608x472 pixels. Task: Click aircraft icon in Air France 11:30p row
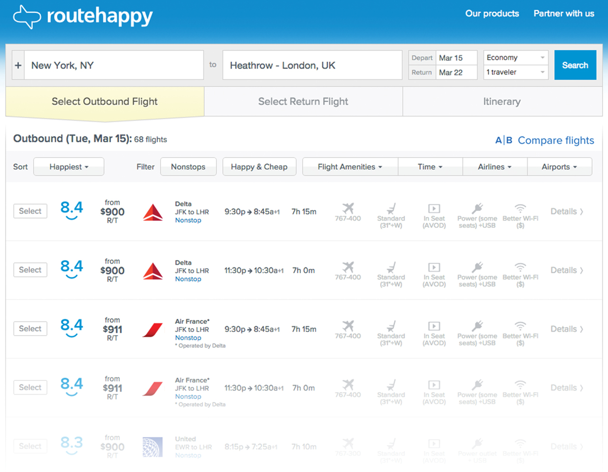coord(348,385)
